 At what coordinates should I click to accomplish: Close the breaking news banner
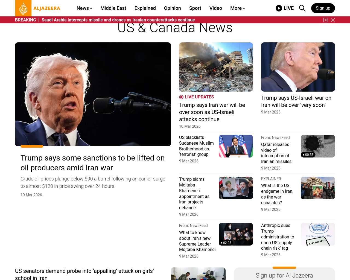coord(333,20)
